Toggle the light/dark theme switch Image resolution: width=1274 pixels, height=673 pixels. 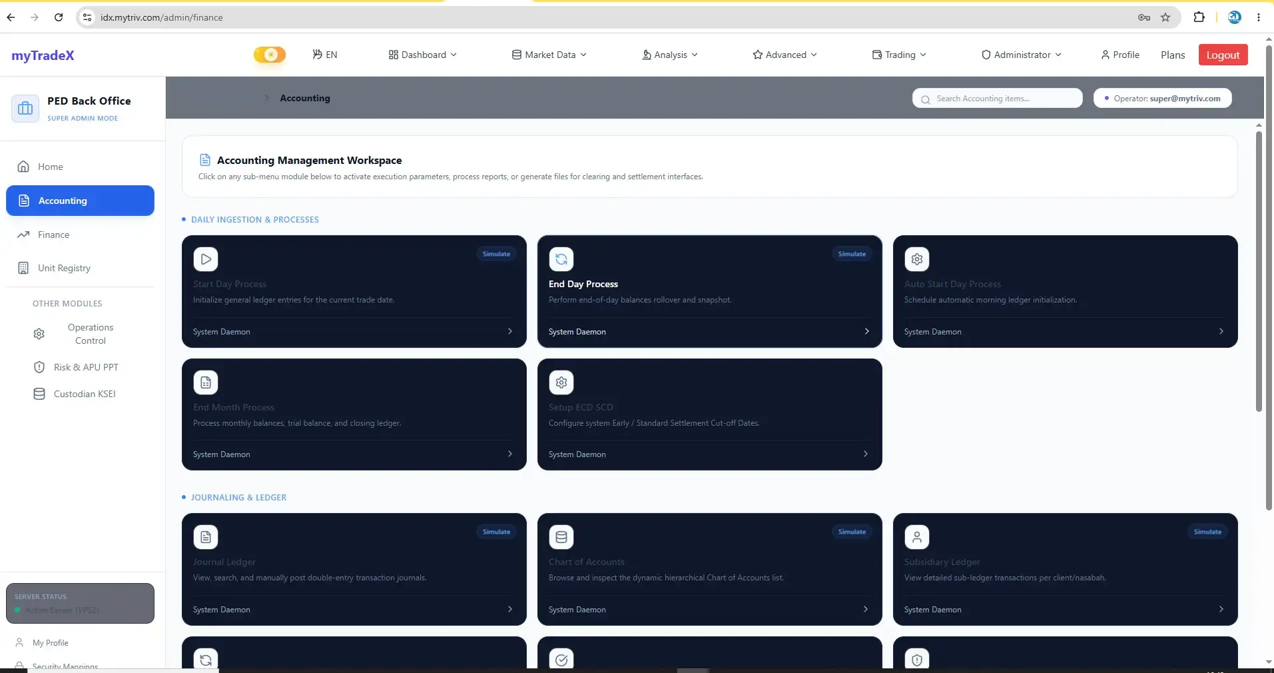point(270,55)
